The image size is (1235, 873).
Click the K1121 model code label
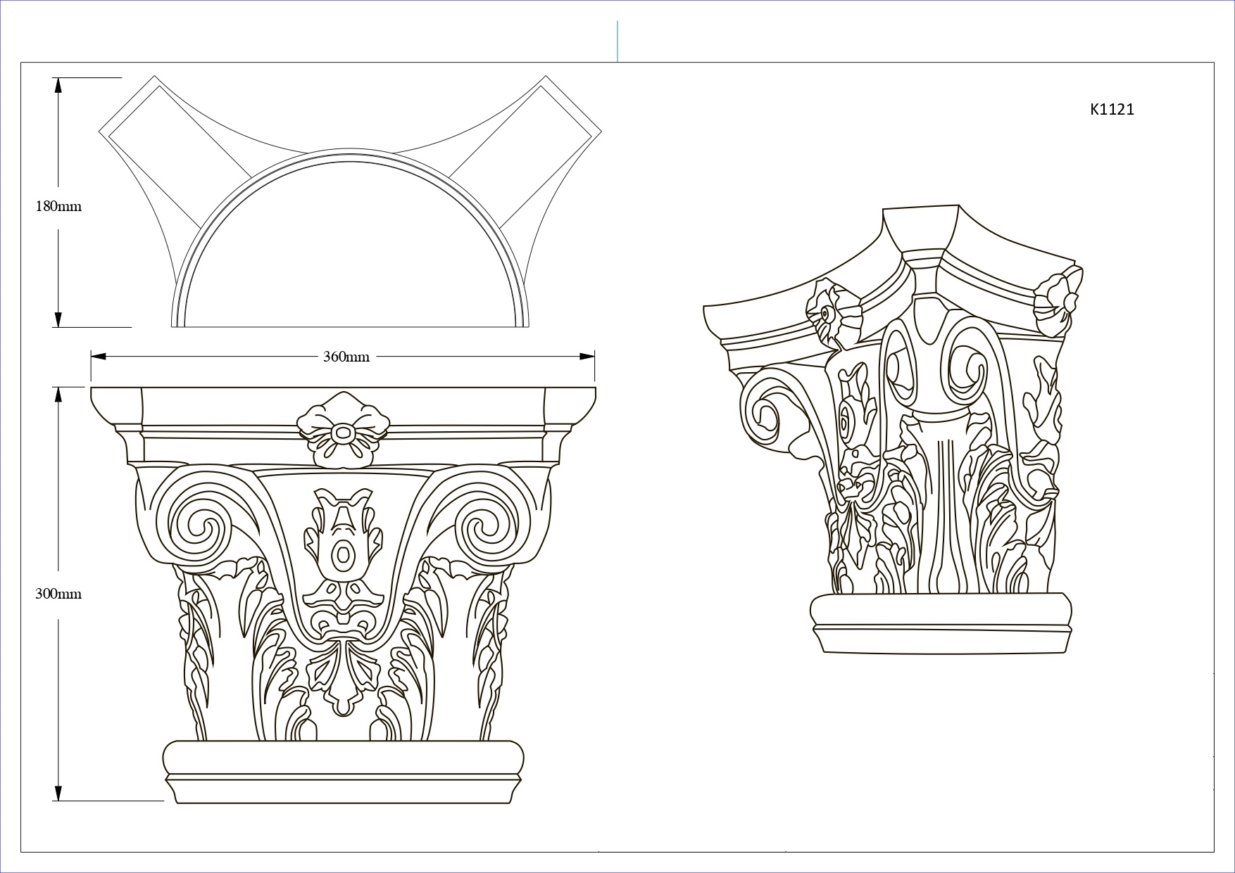(x=1112, y=109)
